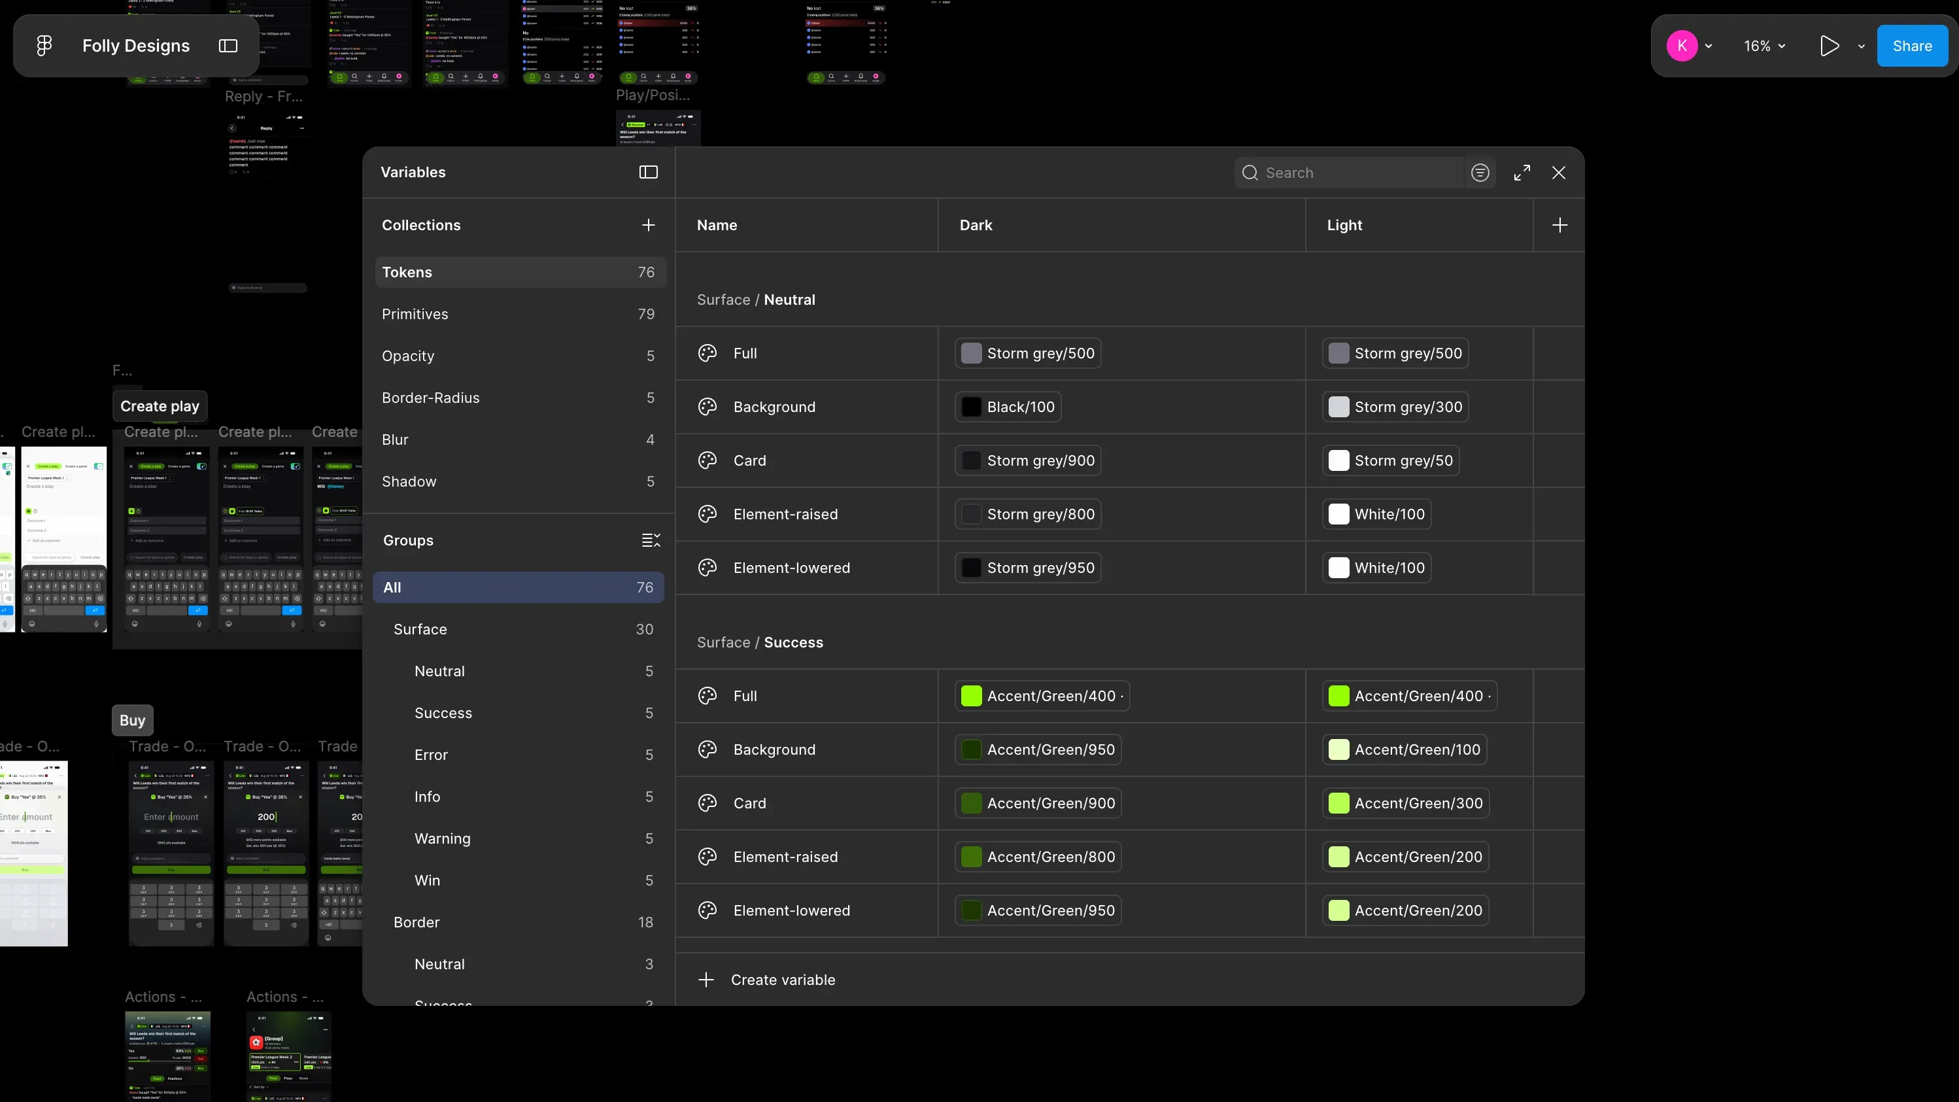Collapse Variables sidebar with panel icon
Viewport: 1959px width, 1102px height.
click(648, 173)
